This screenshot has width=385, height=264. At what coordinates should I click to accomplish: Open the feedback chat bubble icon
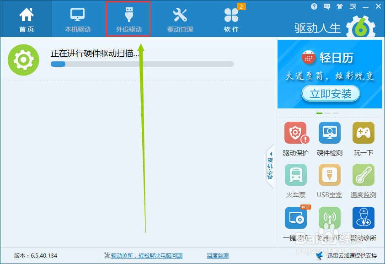click(327, 6)
